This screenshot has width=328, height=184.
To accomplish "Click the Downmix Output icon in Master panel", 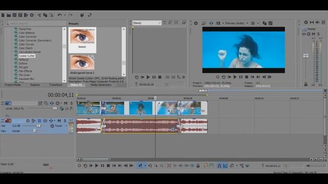I will (x=312, y=22).
